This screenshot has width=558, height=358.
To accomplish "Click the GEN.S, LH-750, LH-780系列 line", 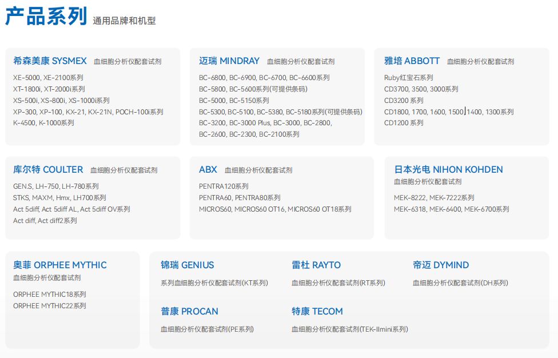I will pos(56,186).
